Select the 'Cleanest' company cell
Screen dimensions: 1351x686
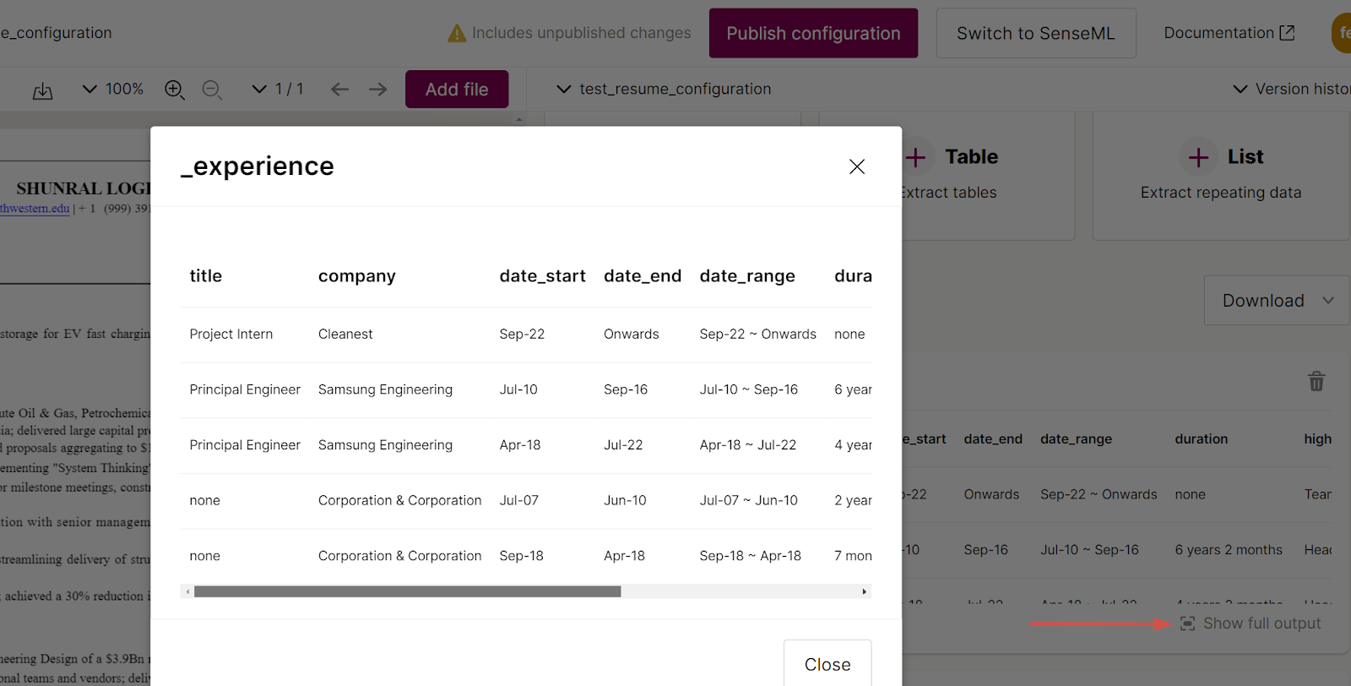pyautogui.click(x=345, y=334)
